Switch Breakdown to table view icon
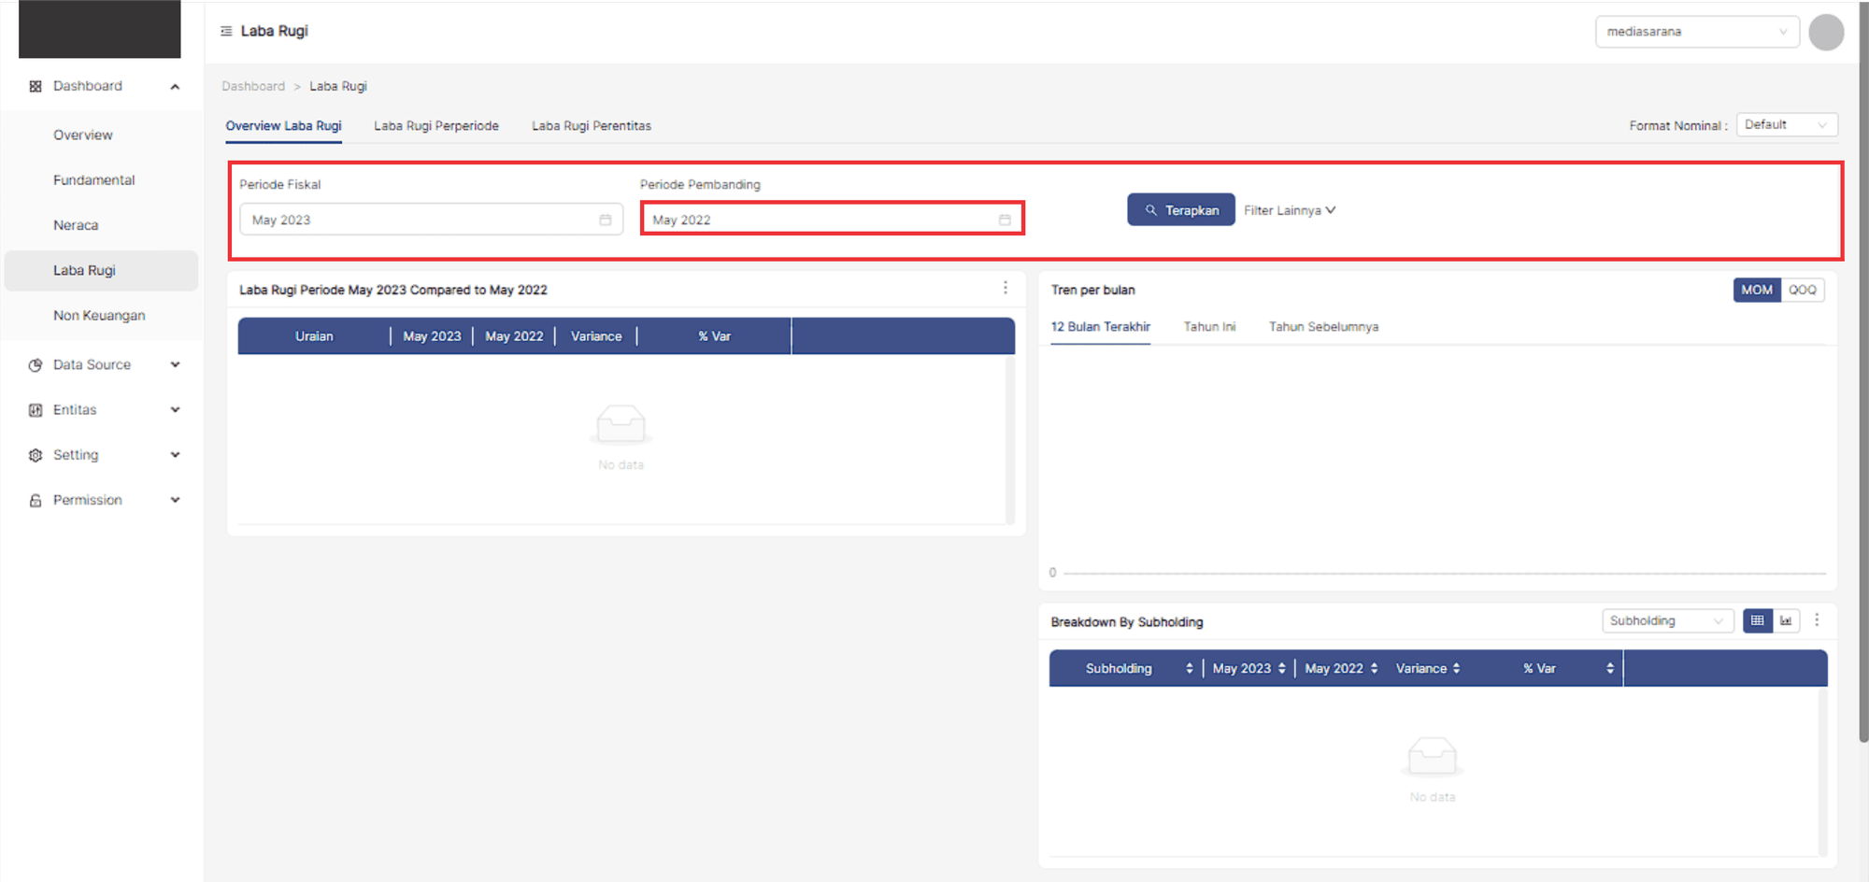 (1757, 620)
